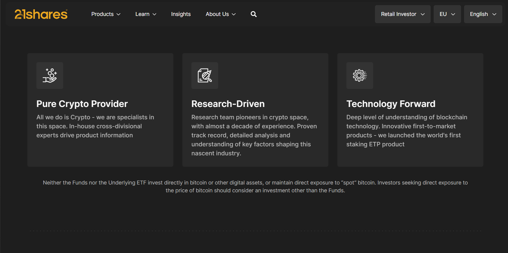Click the chevron beside Products
Image resolution: width=508 pixels, height=253 pixels.
pos(119,14)
